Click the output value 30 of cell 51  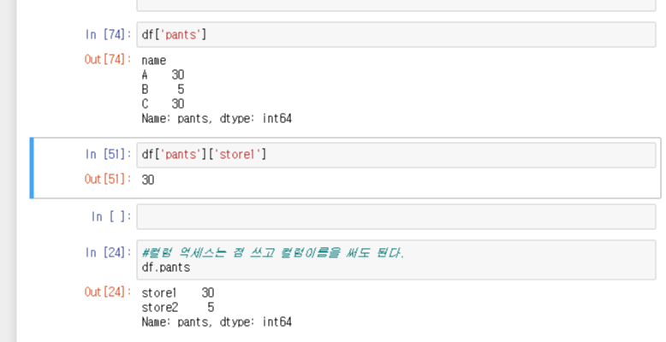click(148, 180)
